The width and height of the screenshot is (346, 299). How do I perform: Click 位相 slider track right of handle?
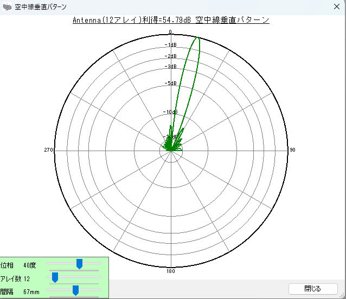tap(92, 263)
